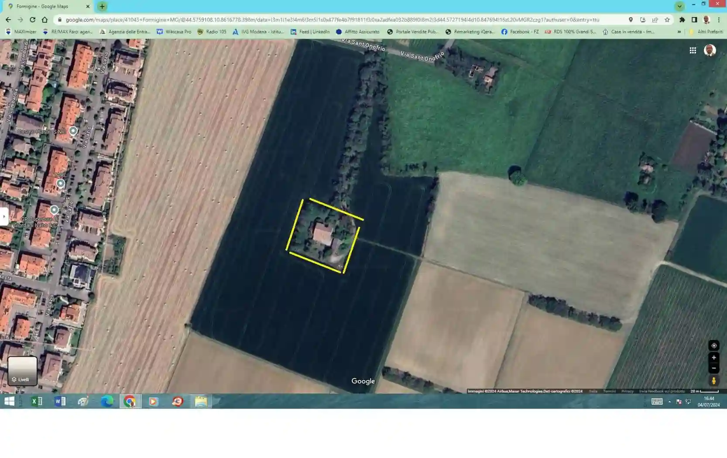Open the Wikicasa Pro bookmark
This screenshot has width=727, height=458.
pyautogui.click(x=174, y=32)
